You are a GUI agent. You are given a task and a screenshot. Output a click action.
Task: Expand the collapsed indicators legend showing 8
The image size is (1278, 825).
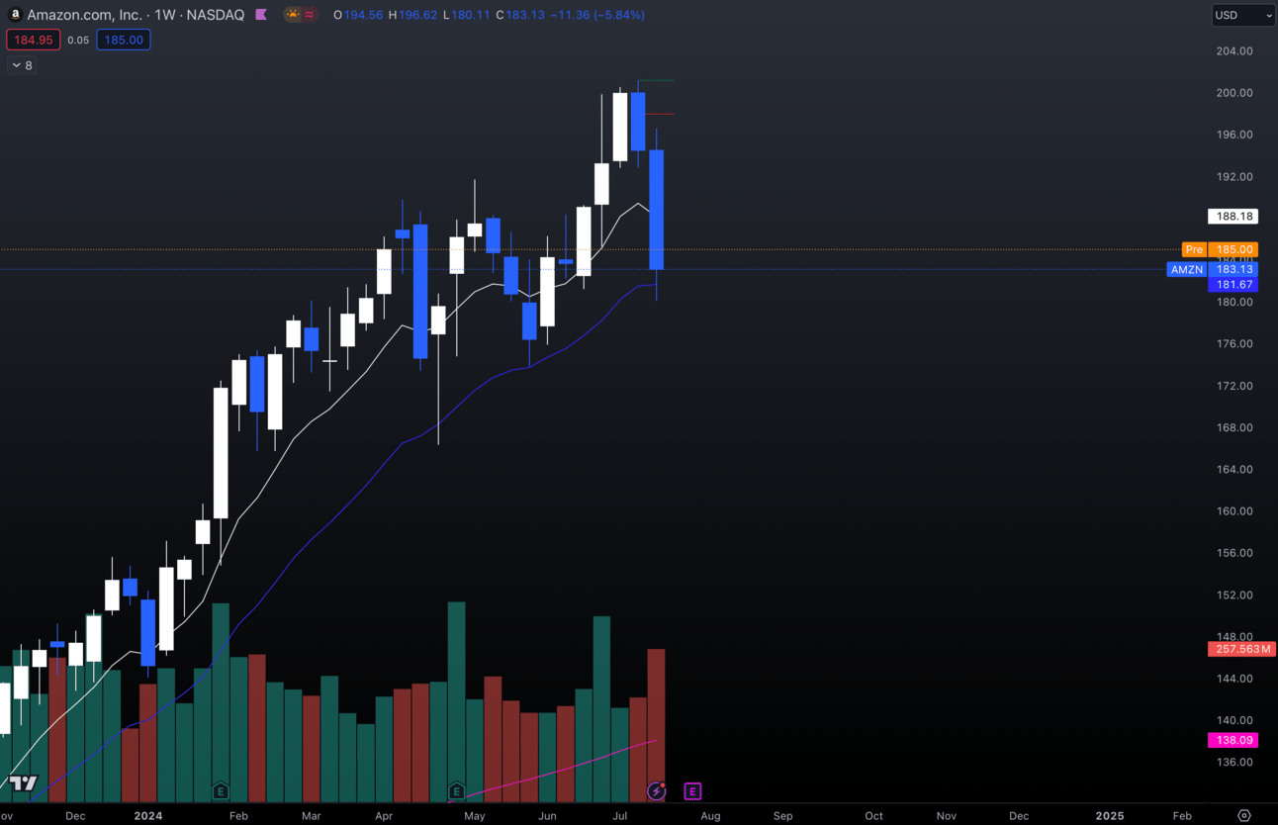coord(22,65)
